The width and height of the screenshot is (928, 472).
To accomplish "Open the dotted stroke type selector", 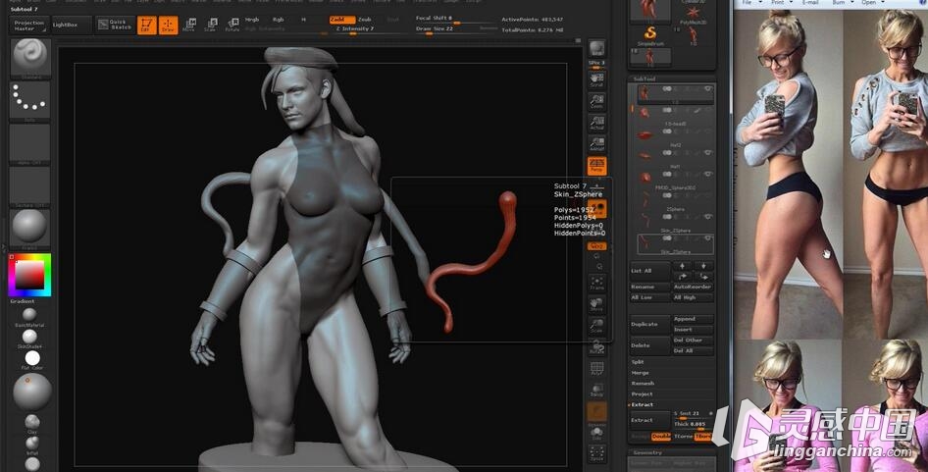I will [x=29, y=101].
